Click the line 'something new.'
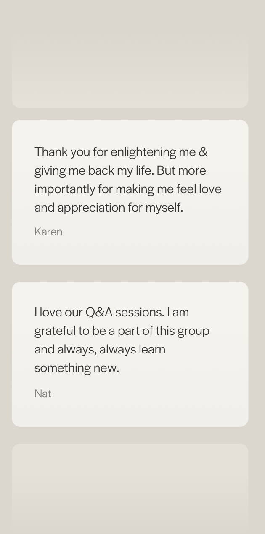This screenshot has height=534, width=265. click(x=77, y=368)
